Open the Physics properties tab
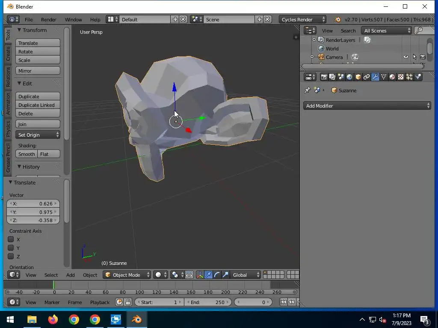The width and height of the screenshot is (438, 328). (418, 77)
